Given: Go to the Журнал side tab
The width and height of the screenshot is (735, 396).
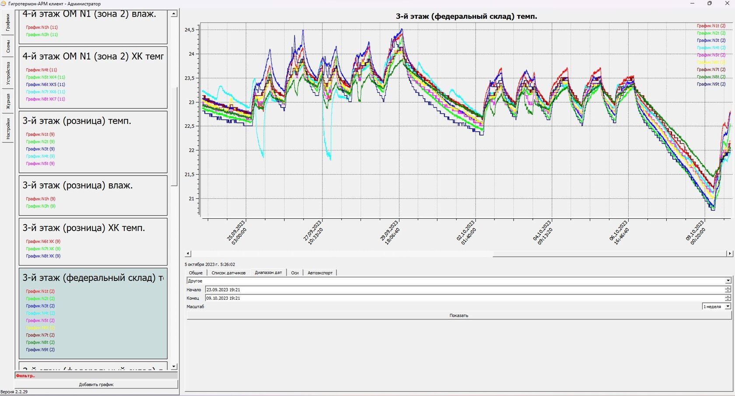Looking at the screenshot, I should click(8, 101).
